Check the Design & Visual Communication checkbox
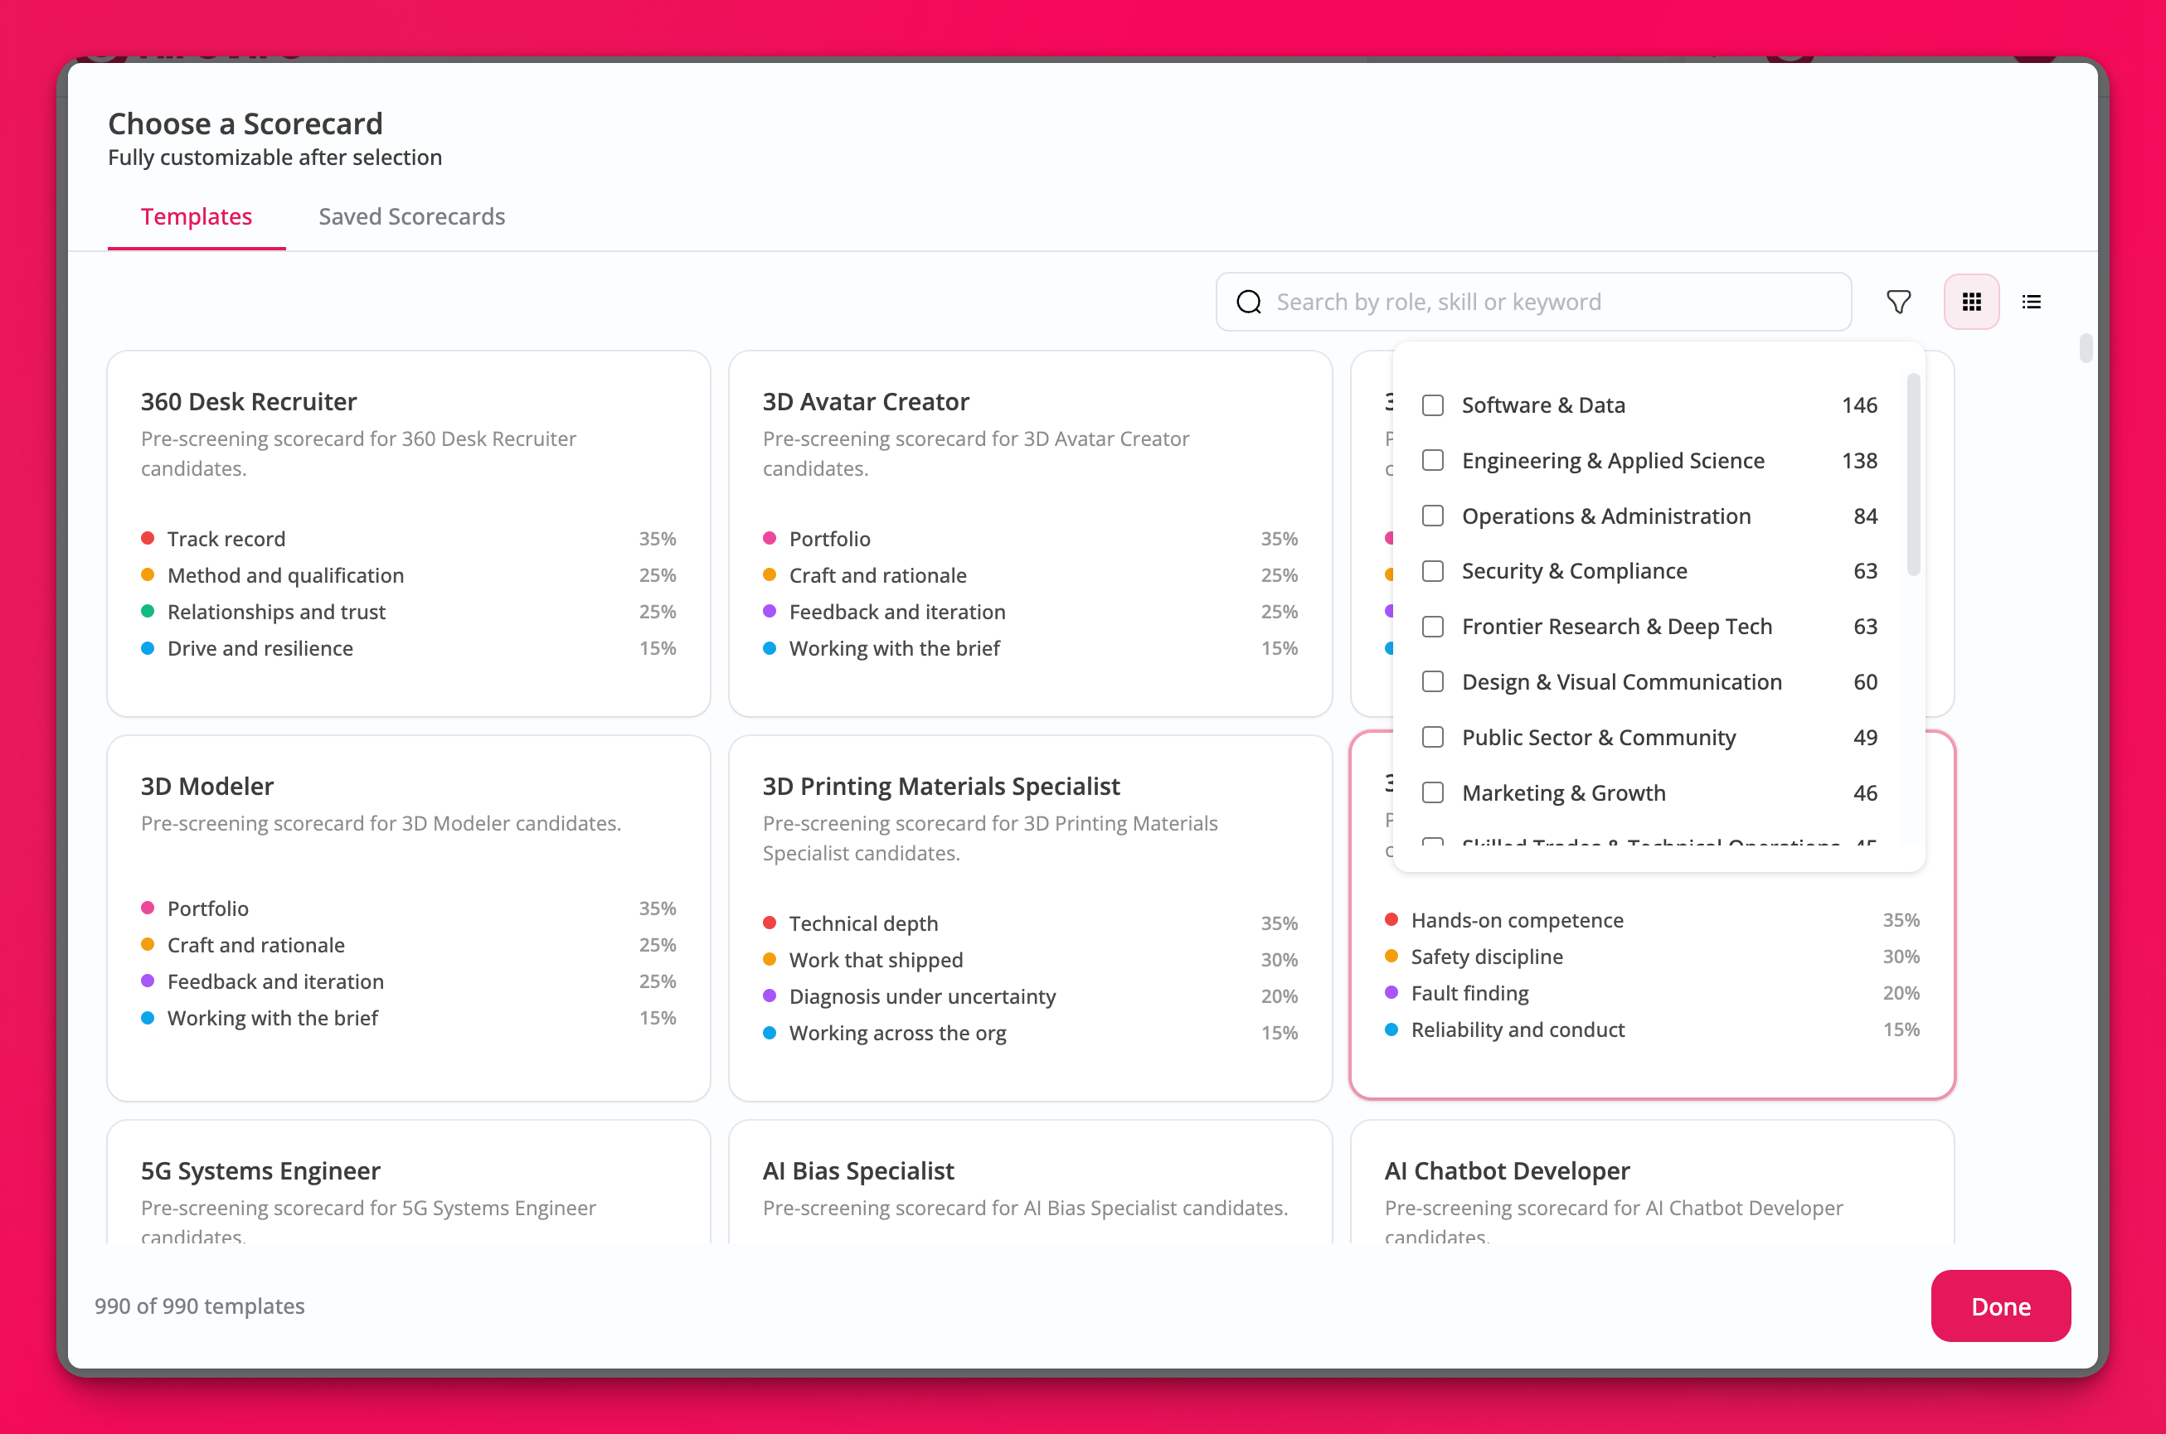The image size is (2166, 1434). click(1433, 682)
